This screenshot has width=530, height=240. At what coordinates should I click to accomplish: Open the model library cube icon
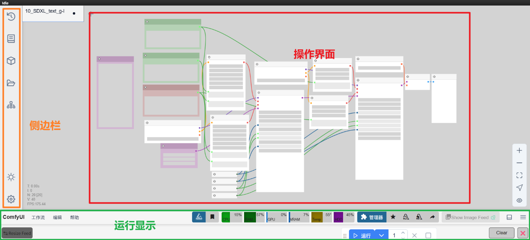(x=11, y=61)
